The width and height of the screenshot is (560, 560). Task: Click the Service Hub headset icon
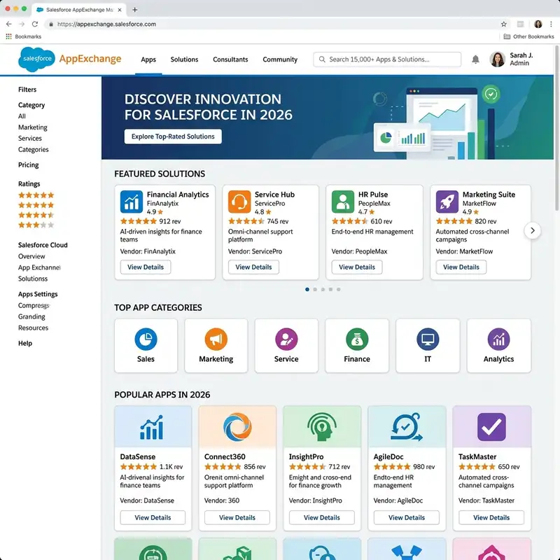click(x=239, y=202)
